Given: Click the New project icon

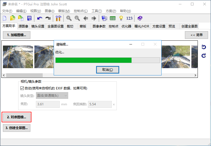Looking at the screenshot, I should (5, 18).
